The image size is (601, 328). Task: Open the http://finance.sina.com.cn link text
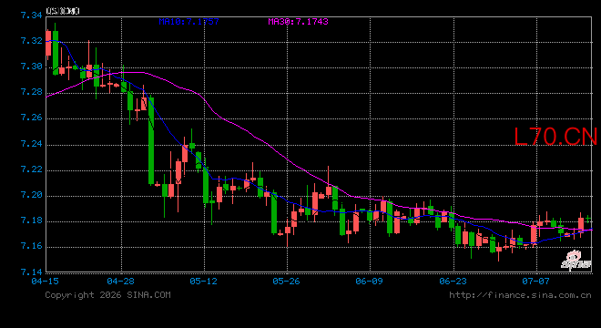tap(520, 295)
